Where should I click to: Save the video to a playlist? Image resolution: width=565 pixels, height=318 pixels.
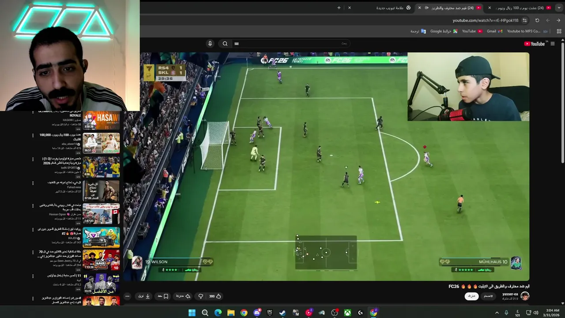click(163, 296)
